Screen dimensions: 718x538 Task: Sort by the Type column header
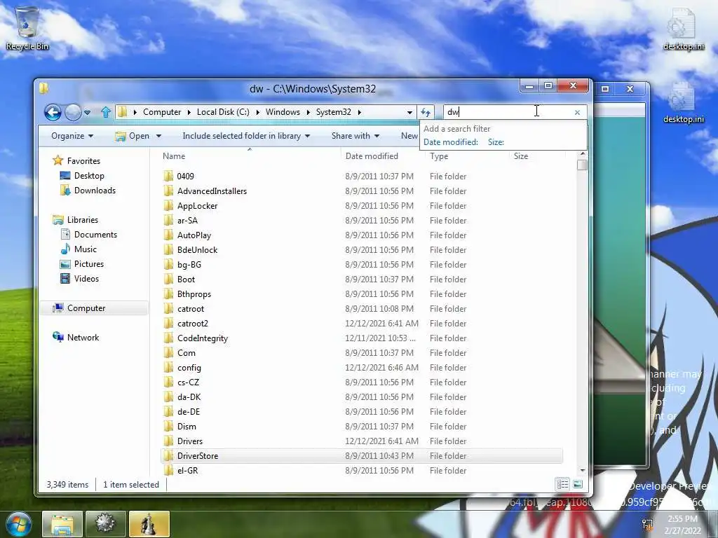[x=439, y=156]
